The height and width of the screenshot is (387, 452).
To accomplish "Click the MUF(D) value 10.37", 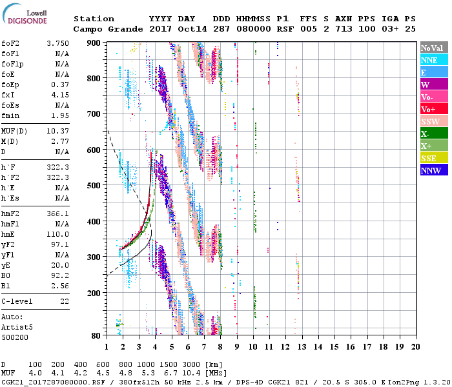I will tap(57, 131).
